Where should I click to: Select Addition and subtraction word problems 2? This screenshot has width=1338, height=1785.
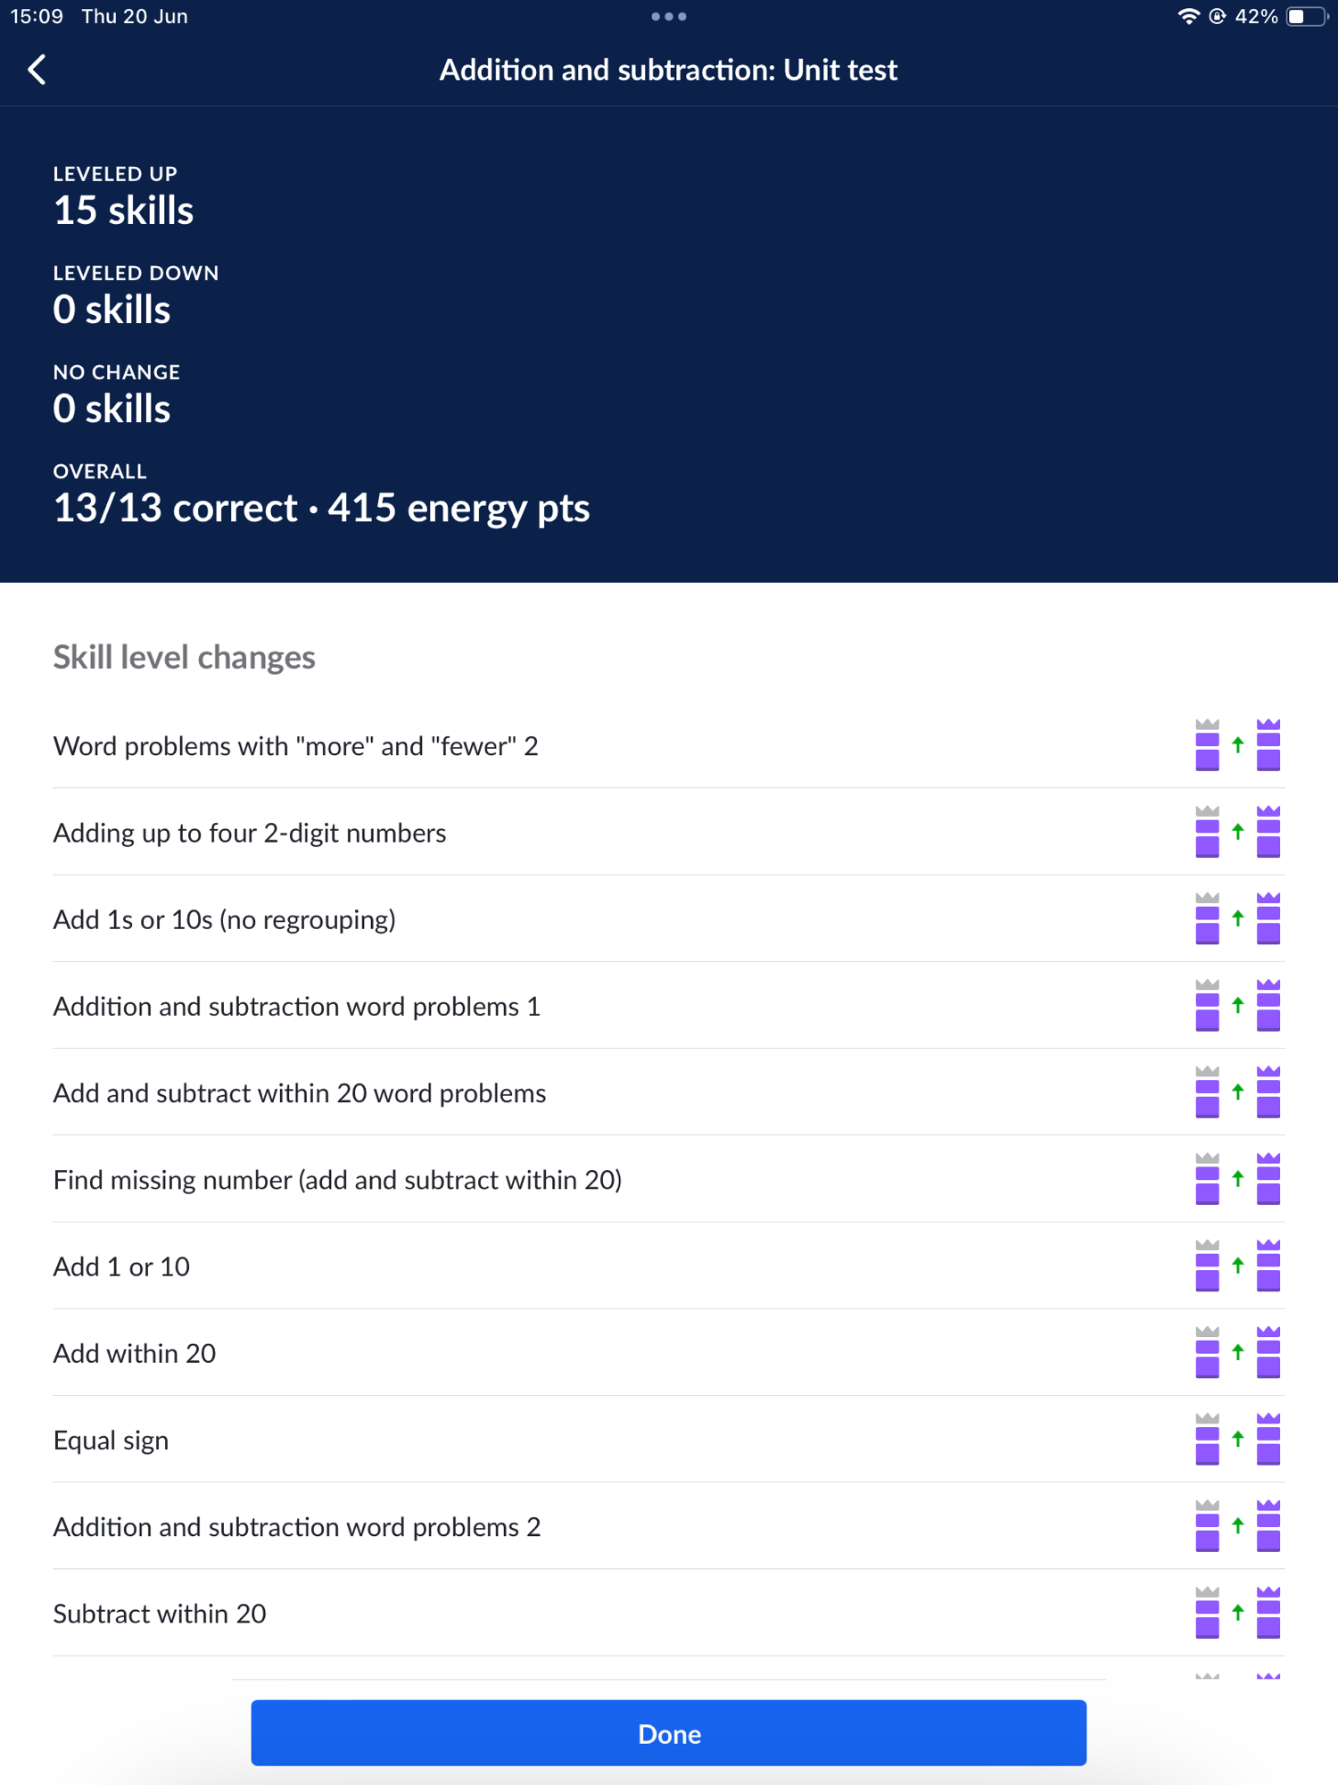[296, 1526]
